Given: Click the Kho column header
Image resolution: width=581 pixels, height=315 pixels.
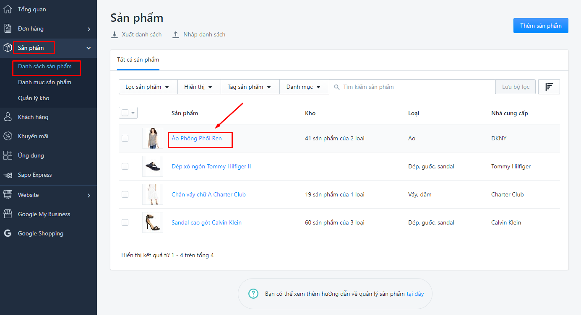Looking at the screenshot, I should point(310,113).
